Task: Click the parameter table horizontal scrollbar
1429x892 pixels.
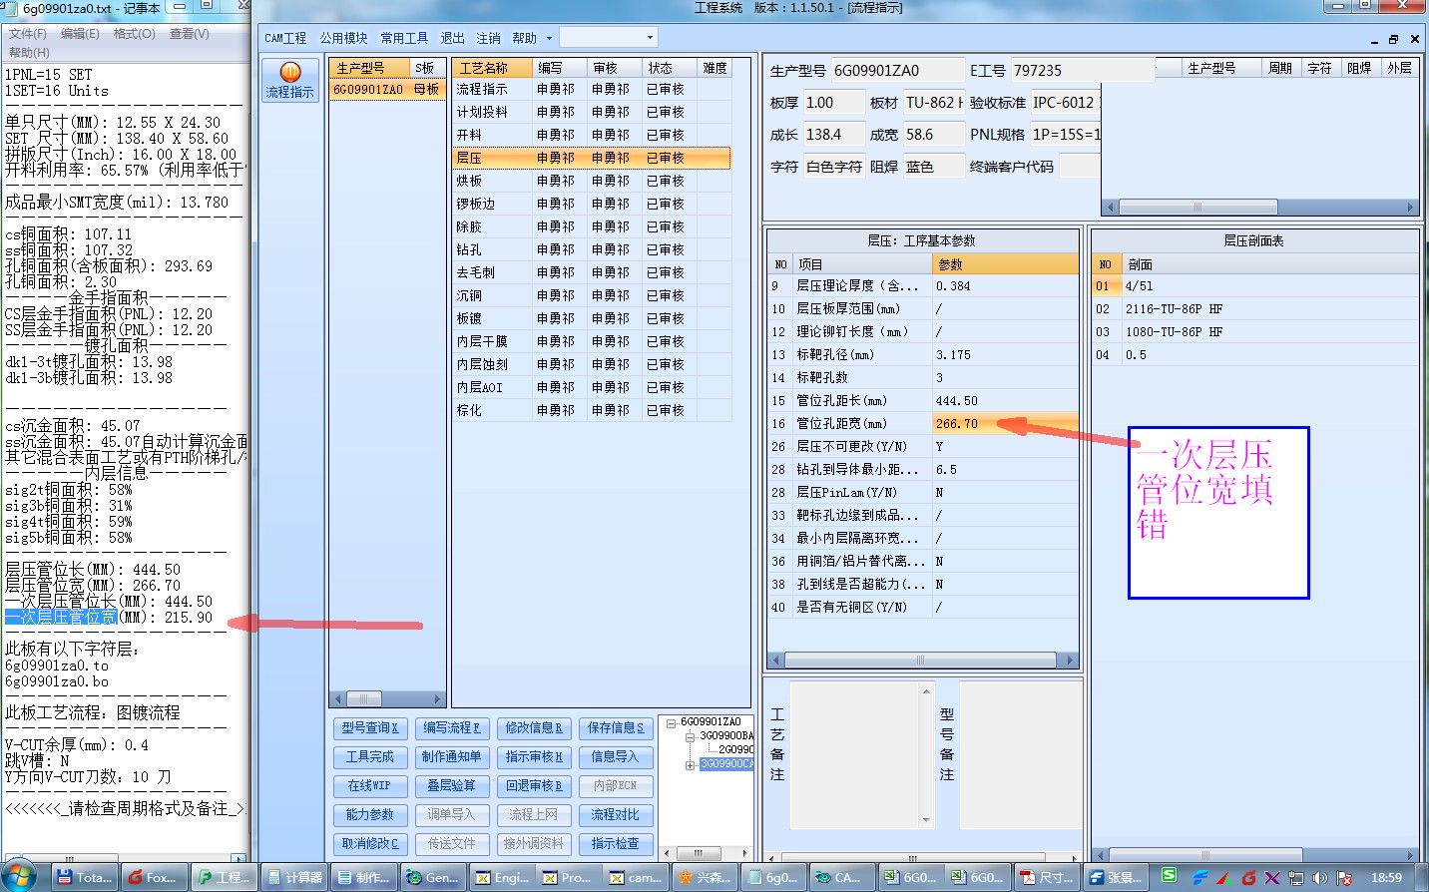Action: pyautogui.click(x=922, y=661)
